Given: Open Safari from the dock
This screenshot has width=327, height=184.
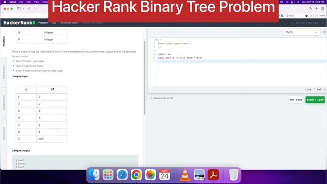Looking at the screenshot, I should 122,175.
